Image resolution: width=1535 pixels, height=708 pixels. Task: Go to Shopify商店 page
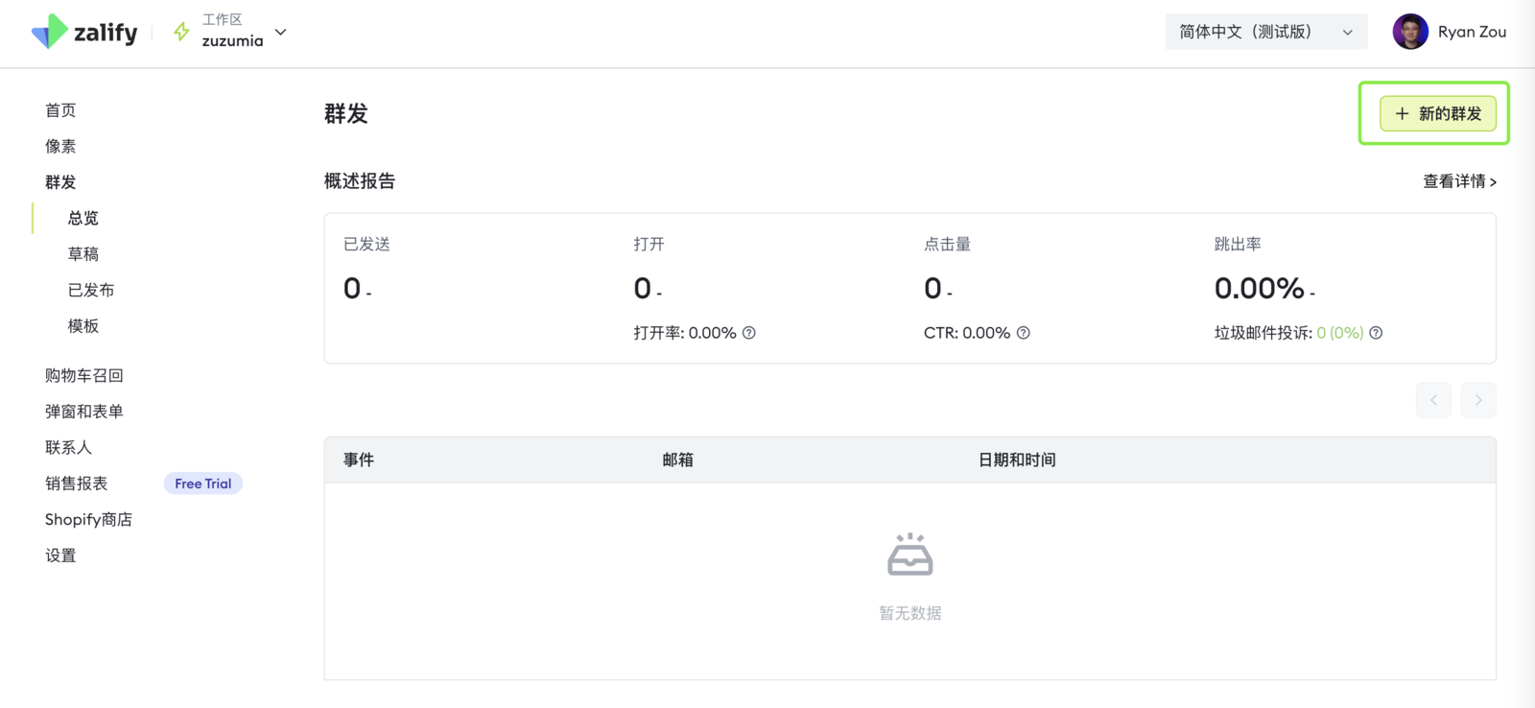click(x=88, y=519)
